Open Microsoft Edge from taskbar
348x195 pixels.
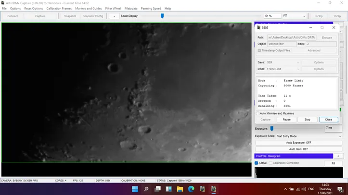(191, 189)
